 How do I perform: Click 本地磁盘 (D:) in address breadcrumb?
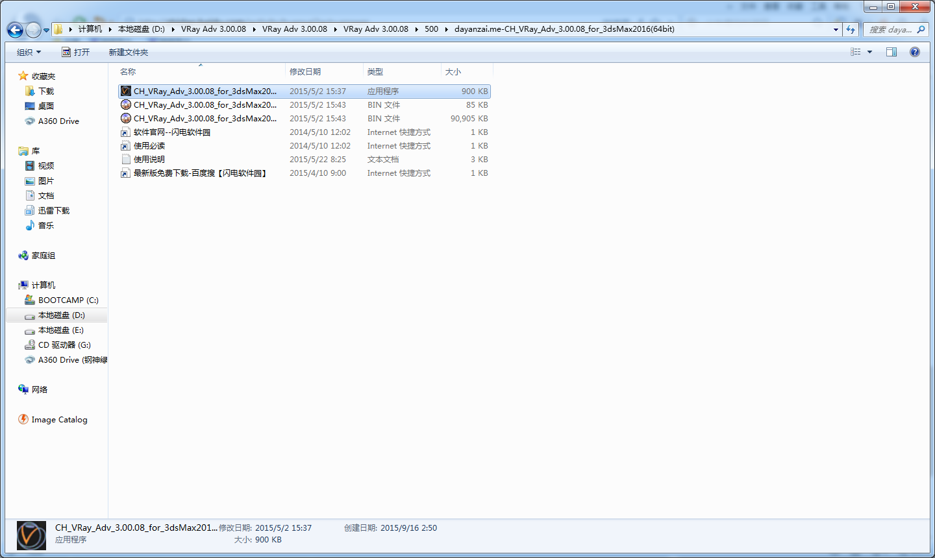[x=142, y=29]
